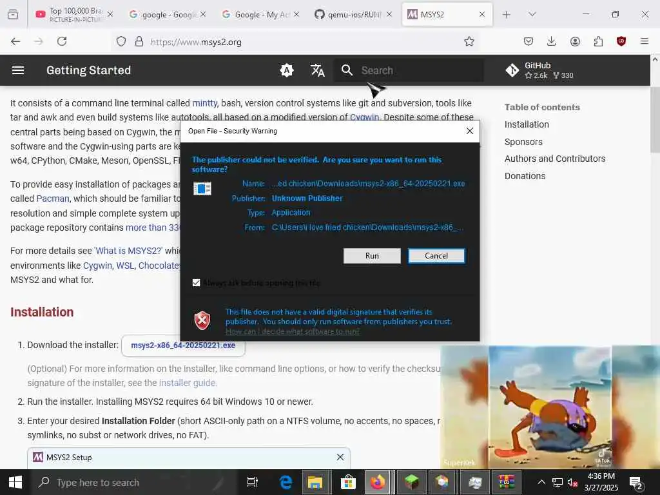Open File Explorer from taskbar
The width and height of the screenshot is (660, 495).
pos(315,482)
